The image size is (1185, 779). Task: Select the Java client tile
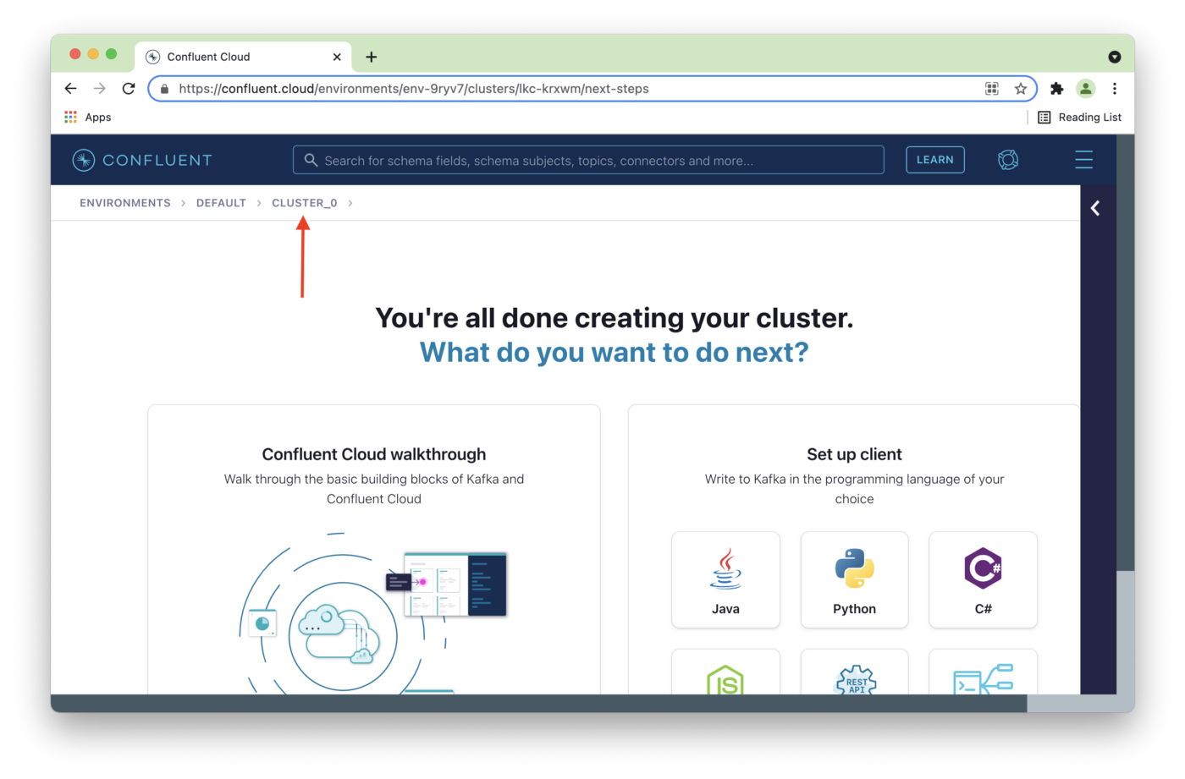725,580
